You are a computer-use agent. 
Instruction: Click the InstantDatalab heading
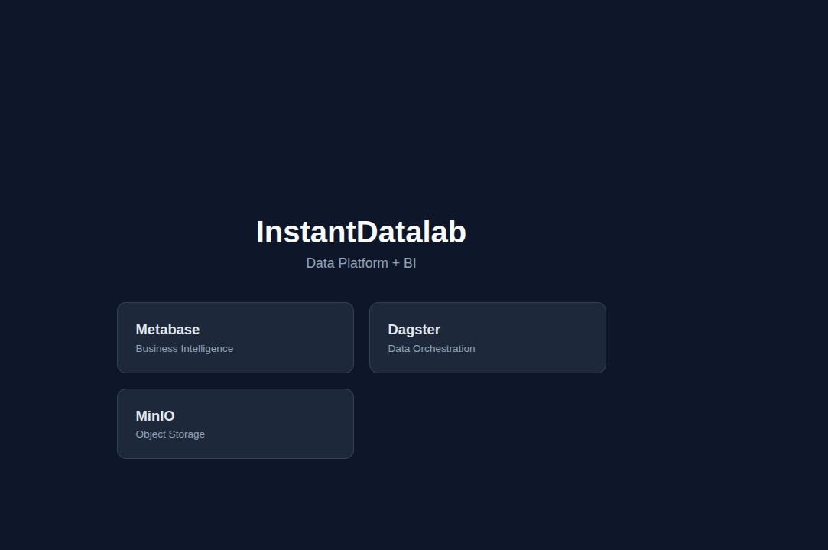(361, 232)
